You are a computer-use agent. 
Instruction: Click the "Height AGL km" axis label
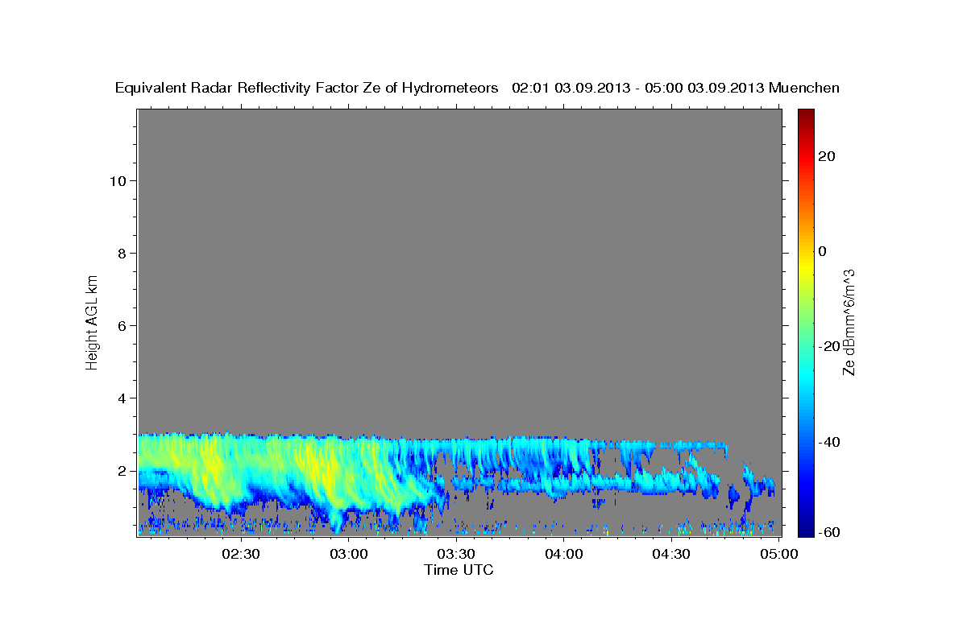coord(93,321)
